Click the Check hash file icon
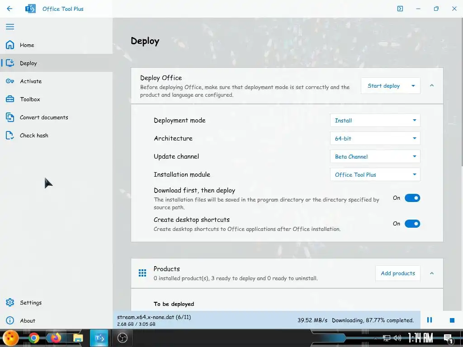The height and width of the screenshot is (347, 463). pyautogui.click(x=10, y=136)
